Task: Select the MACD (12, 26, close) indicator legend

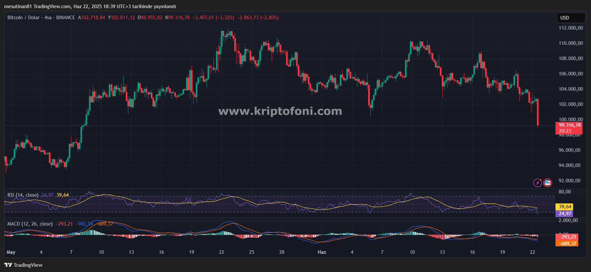Action: coord(30,224)
